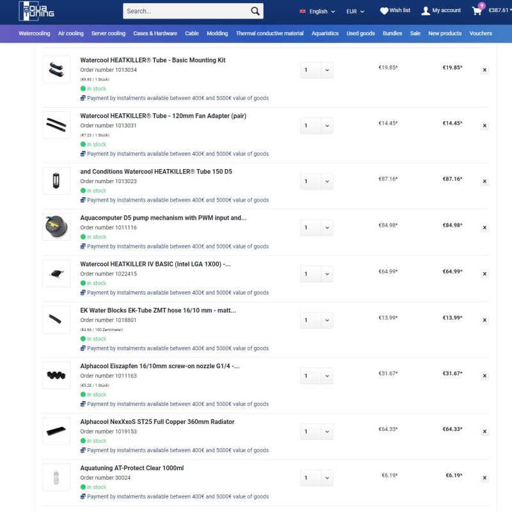Open Thermal conductive material menu
Viewport: 512px width, 511px height.
[x=269, y=33]
